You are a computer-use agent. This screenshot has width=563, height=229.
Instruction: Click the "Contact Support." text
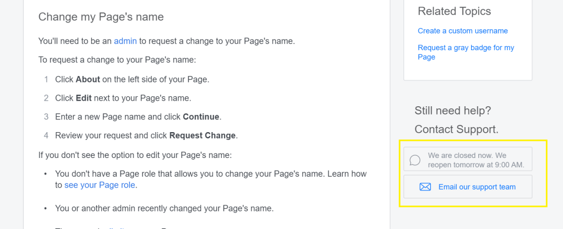(456, 129)
